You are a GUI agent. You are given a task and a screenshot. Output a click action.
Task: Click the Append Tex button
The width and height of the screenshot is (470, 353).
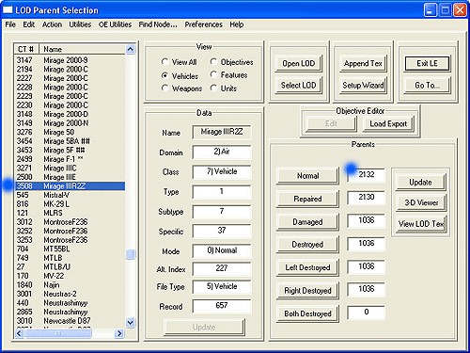tap(363, 63)
